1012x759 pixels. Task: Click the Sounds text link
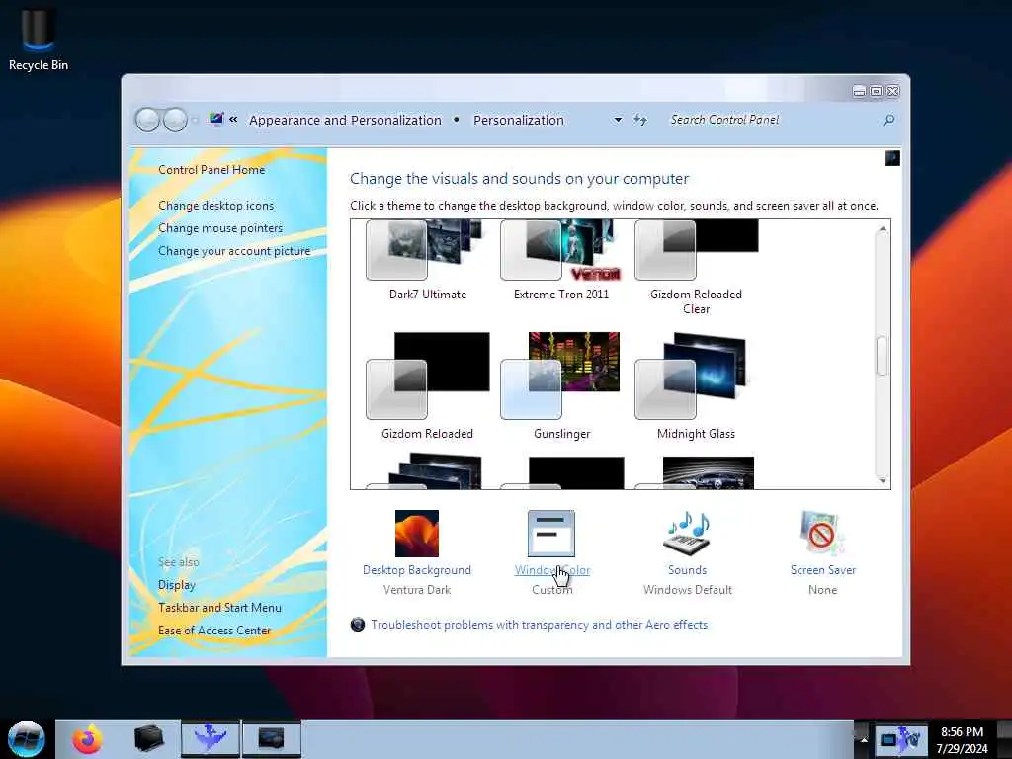pyautogui.click(x=687, y=570)
